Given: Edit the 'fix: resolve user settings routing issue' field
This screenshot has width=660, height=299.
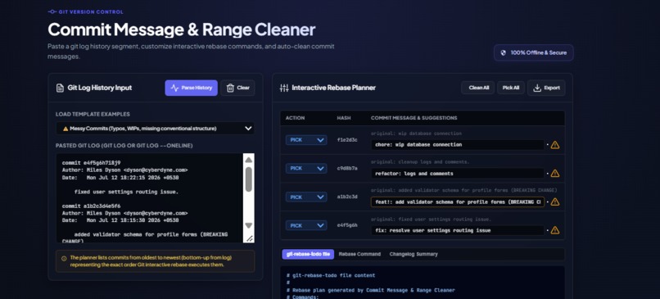Looking at the screenshot, I should coord(458,230).
